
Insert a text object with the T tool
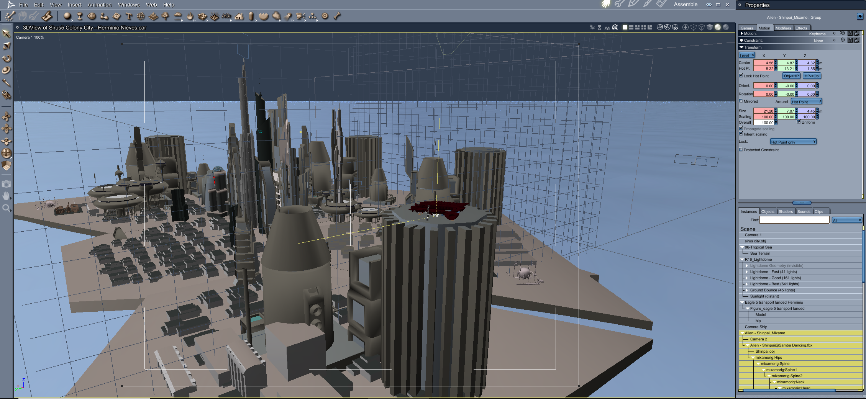[129, 16]
